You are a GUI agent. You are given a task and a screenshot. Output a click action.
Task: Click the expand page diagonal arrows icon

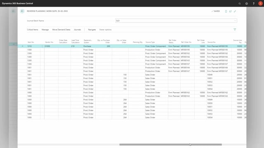click(x=235, y=11)
